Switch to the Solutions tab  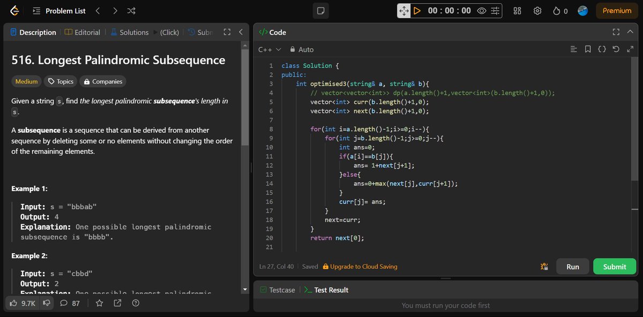coord(129,32)
